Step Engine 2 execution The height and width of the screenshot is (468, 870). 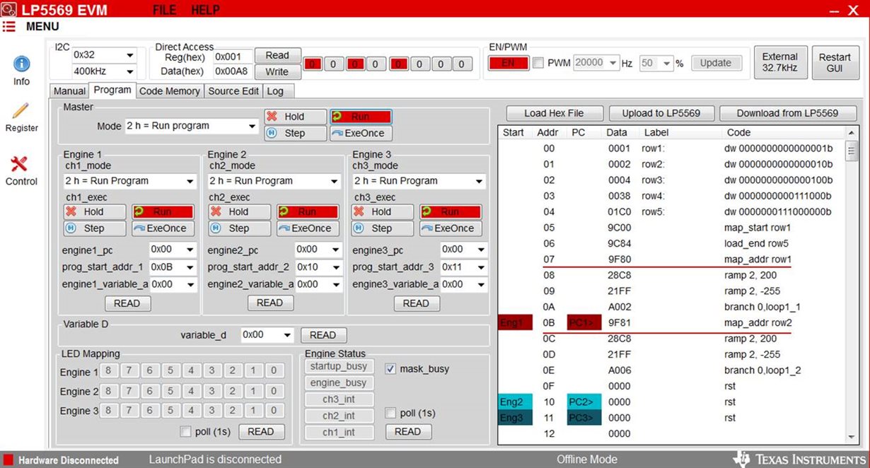(x=240, y=228)
